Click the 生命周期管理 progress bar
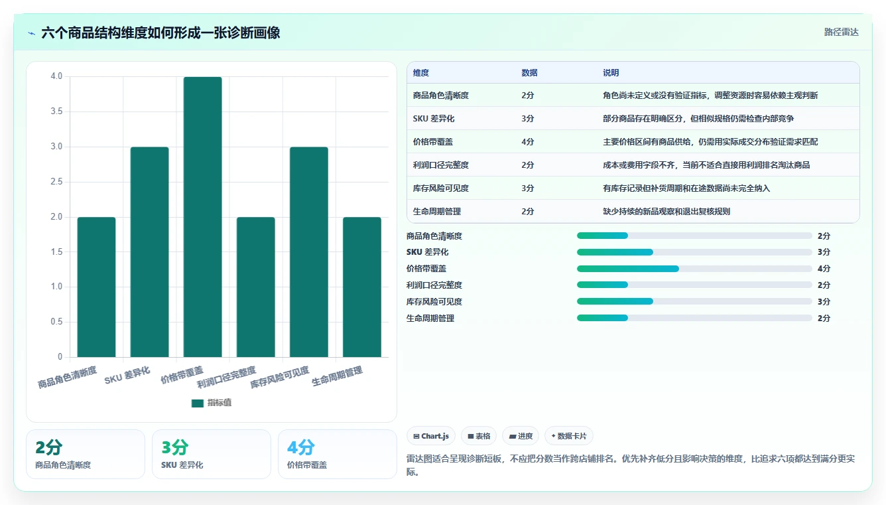Viewport: 886px width, 505px height. (694, 318)
